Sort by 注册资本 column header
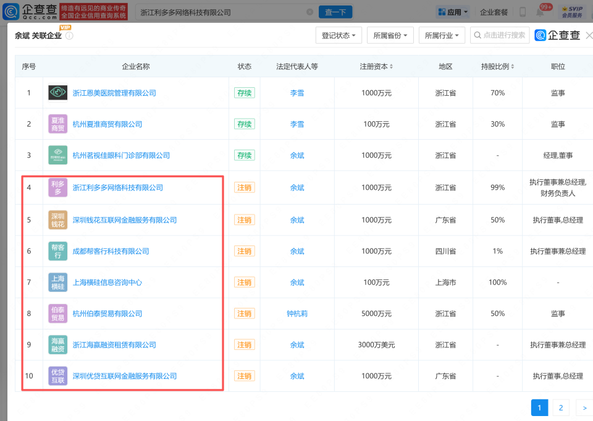 click(x=376, y=66)
